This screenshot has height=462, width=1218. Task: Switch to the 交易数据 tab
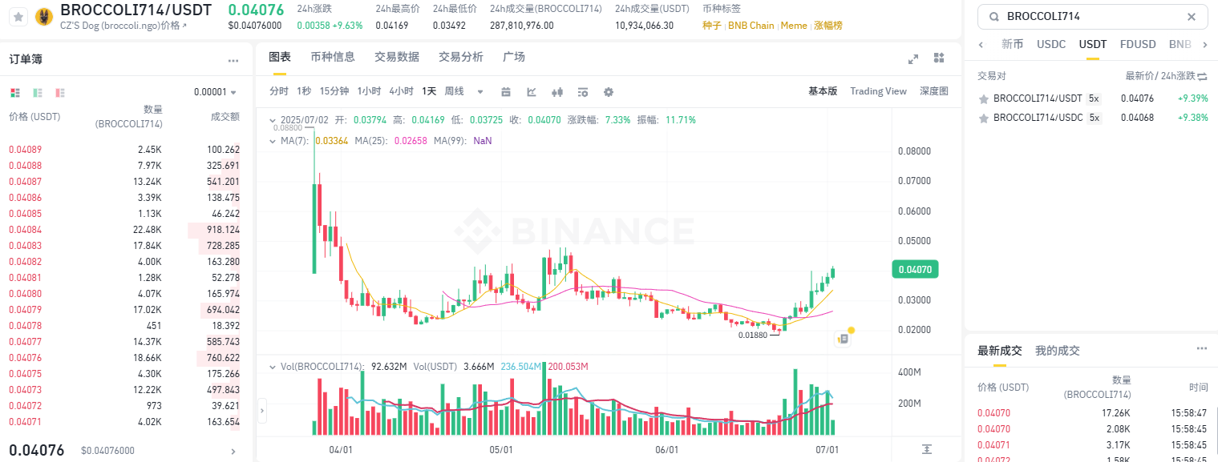396,57
